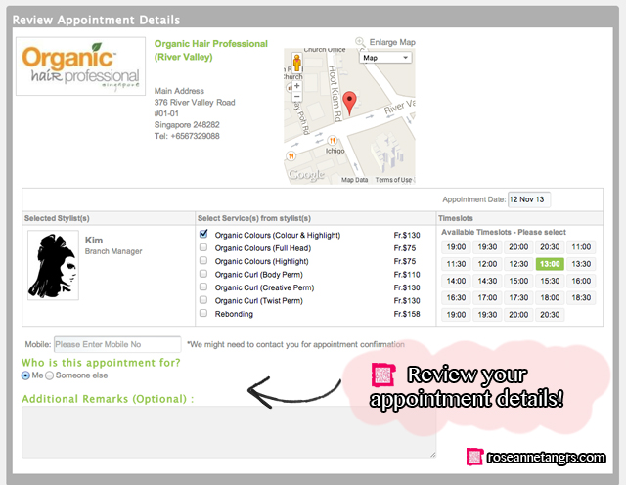Click the Enlarge Map link
The width and height of the screenshot is (626, 485).
coord(392,42)
